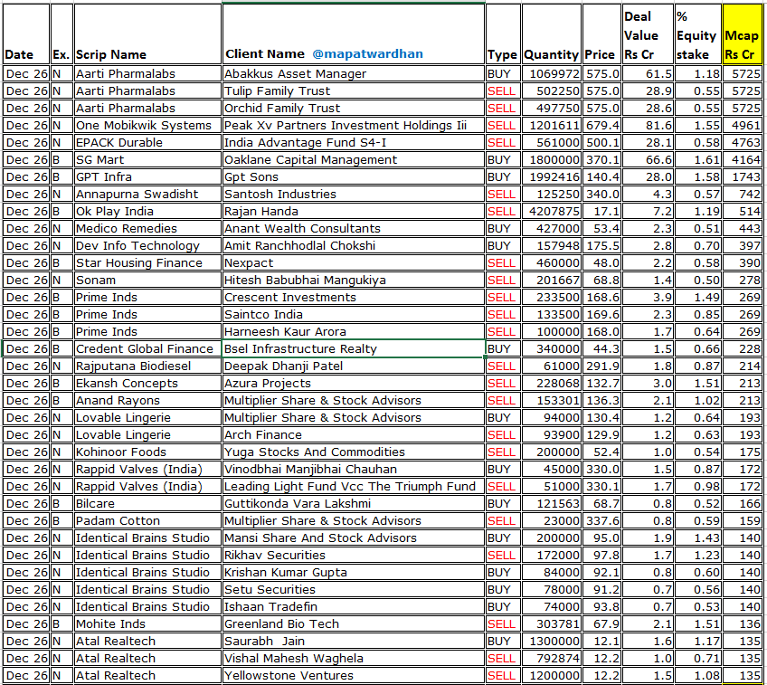Select the 'Rajan Handa' cell
767x685 pixels.
pos(354,211)
